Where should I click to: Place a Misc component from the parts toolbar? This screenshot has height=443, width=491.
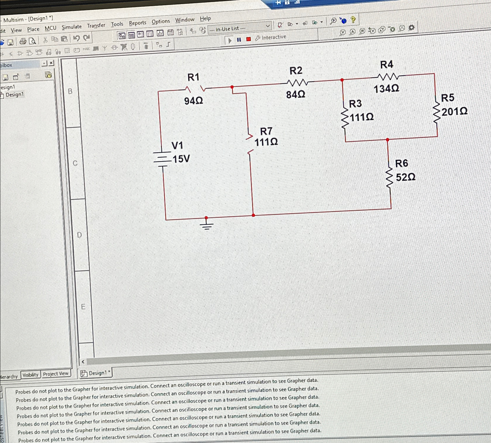[x=86, y=49]
